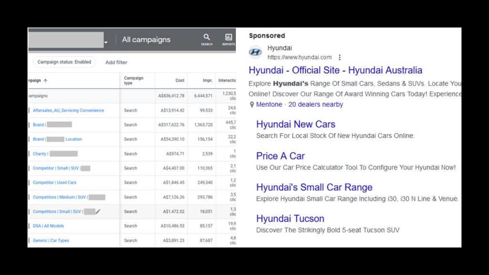Click the A$10,486.53 cost cell

(172, 226)
